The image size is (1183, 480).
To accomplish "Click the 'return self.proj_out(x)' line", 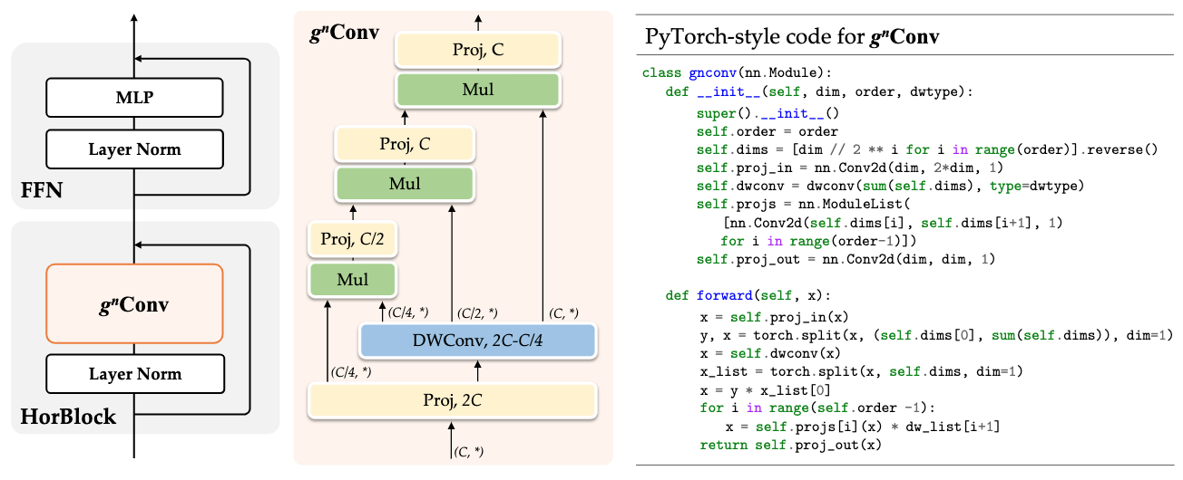I will 790,445.
